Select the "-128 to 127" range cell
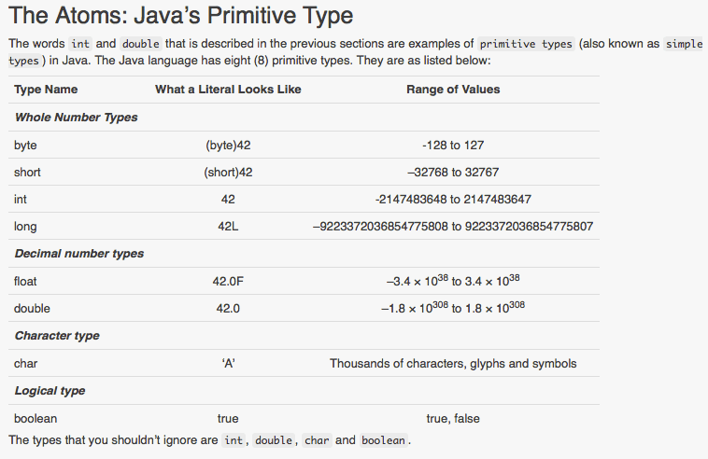 tap(453, 146)
